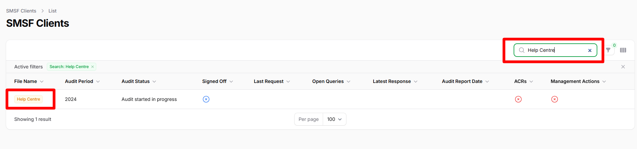Sort by the Audit Report Date column

[x=465, y=81]
